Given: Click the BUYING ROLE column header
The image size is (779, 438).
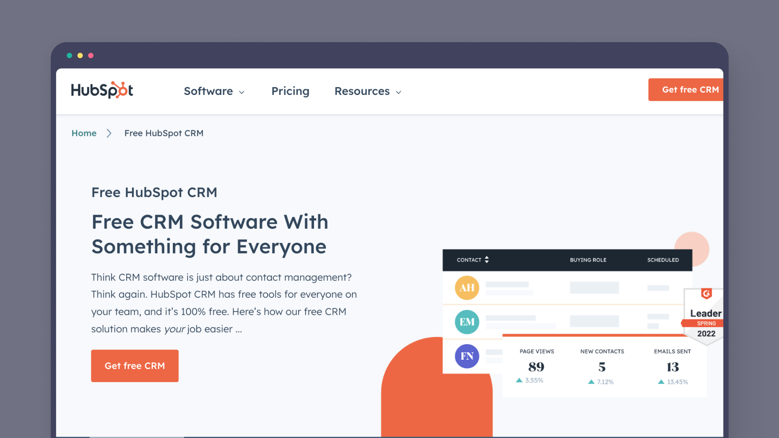Looking at the screenshot, I should coord(588,260).
